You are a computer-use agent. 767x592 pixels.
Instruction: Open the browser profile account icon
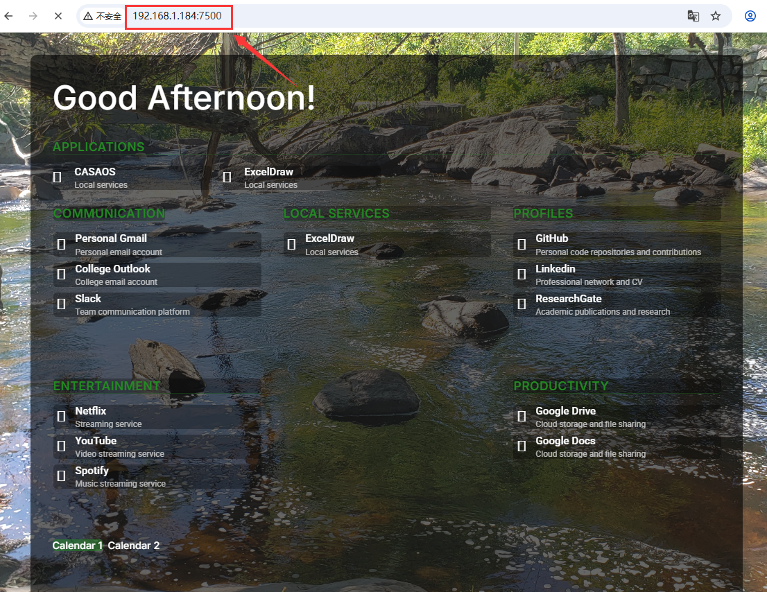tap(750, 16)
